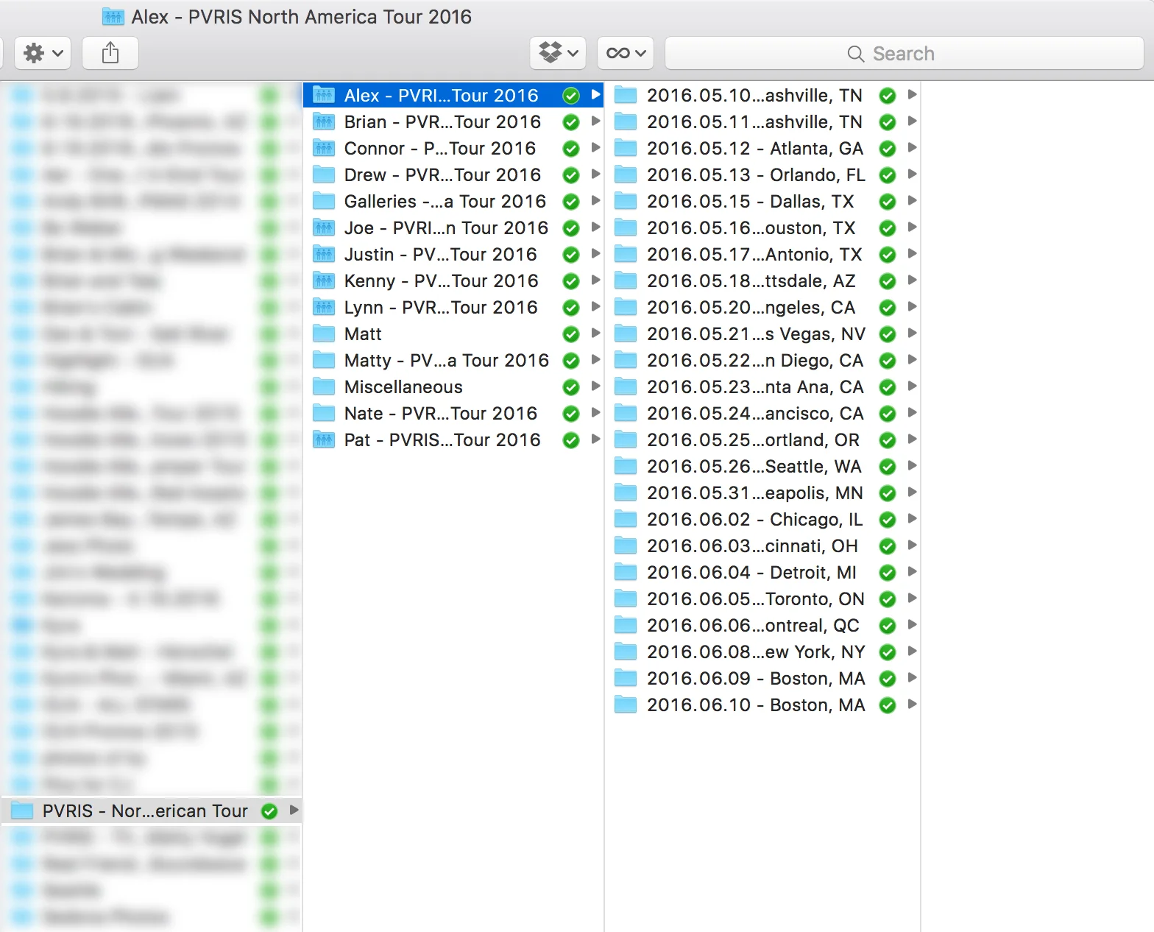Click folder icon of 2016.06.04 Detroit, MI
Image resolution: width=1154 pixels, height=932 pixels.
626,572
